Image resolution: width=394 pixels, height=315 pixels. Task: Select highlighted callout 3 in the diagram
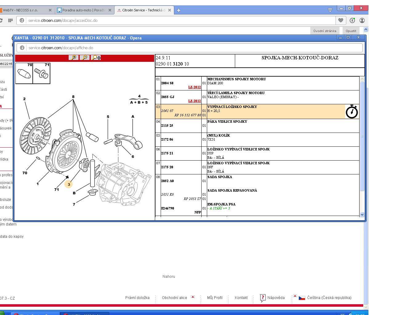69,184
